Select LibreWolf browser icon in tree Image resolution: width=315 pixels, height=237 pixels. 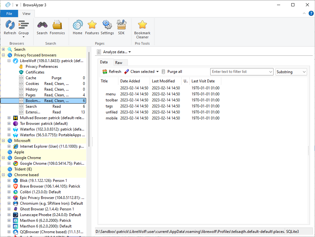16,61
